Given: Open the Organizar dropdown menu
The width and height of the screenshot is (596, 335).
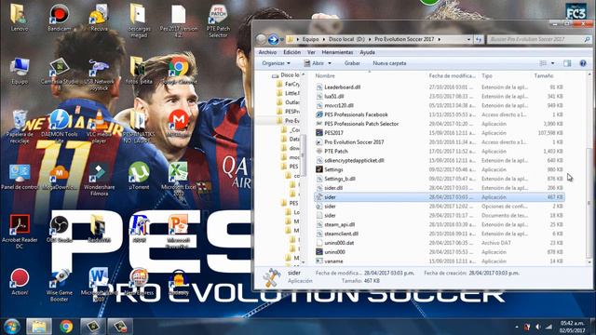Looking at the screenshot, I should pos(276,63).
